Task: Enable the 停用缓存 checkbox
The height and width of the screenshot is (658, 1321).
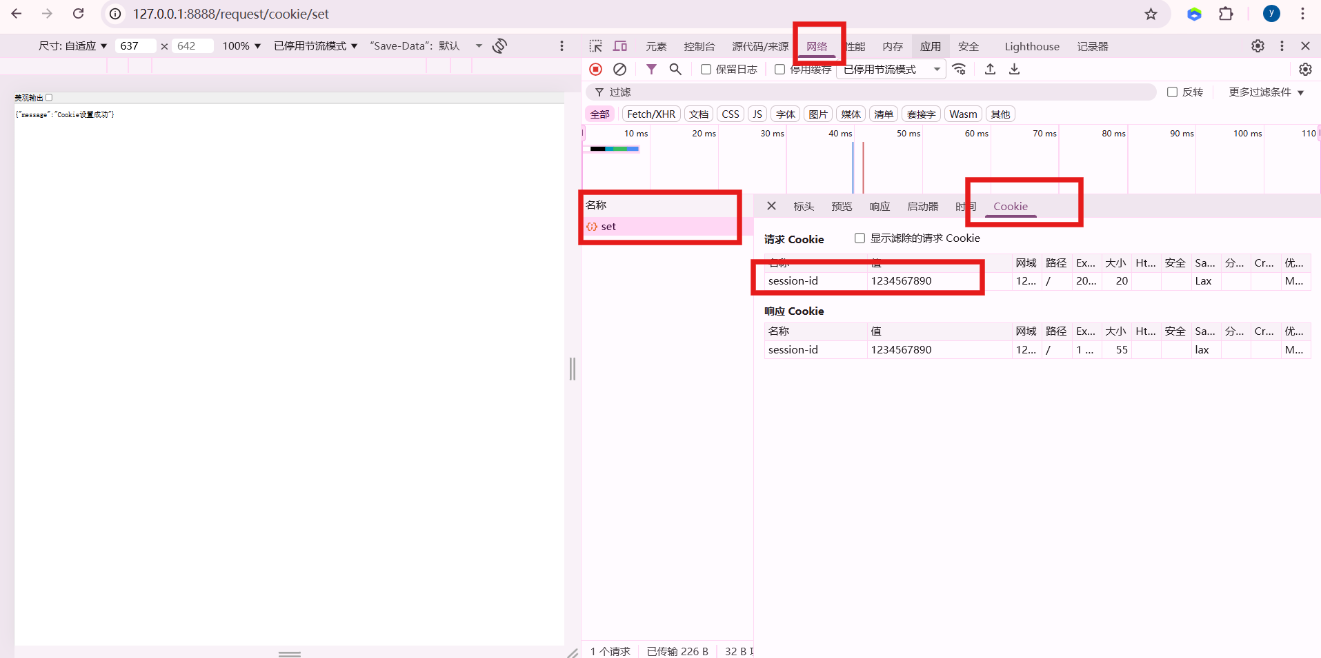Action: pyautogui.click(x=779, y=69)
